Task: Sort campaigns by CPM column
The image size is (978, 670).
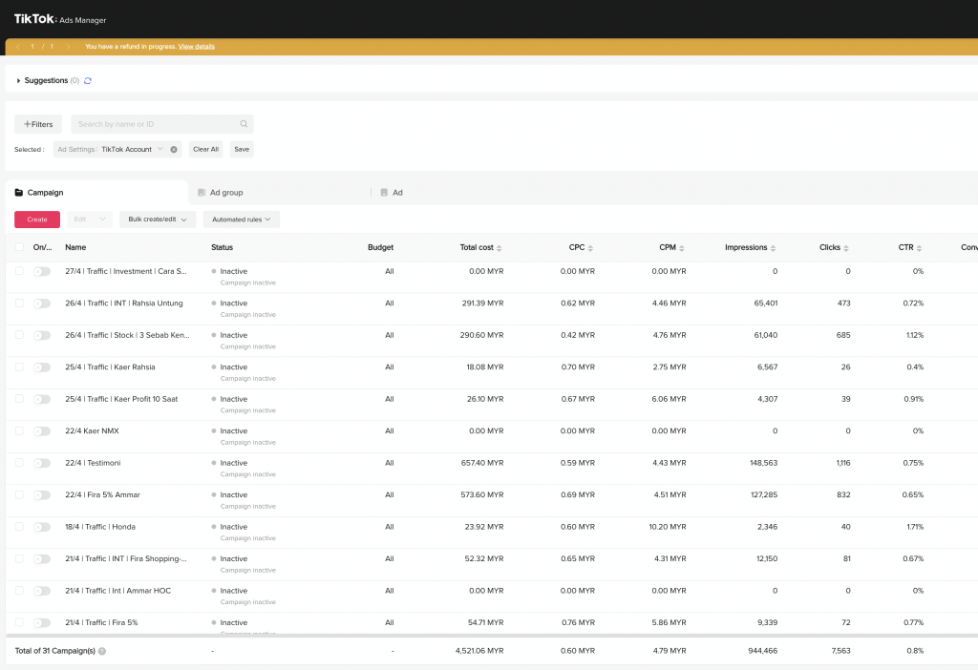Action: (x=681, y=248)
